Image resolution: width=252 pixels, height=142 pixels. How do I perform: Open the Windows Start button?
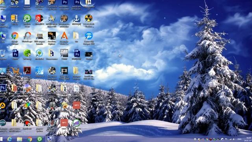[x=2, y=139]
